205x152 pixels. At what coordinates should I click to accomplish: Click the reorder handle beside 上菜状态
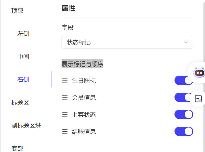(x=65, y=114)
